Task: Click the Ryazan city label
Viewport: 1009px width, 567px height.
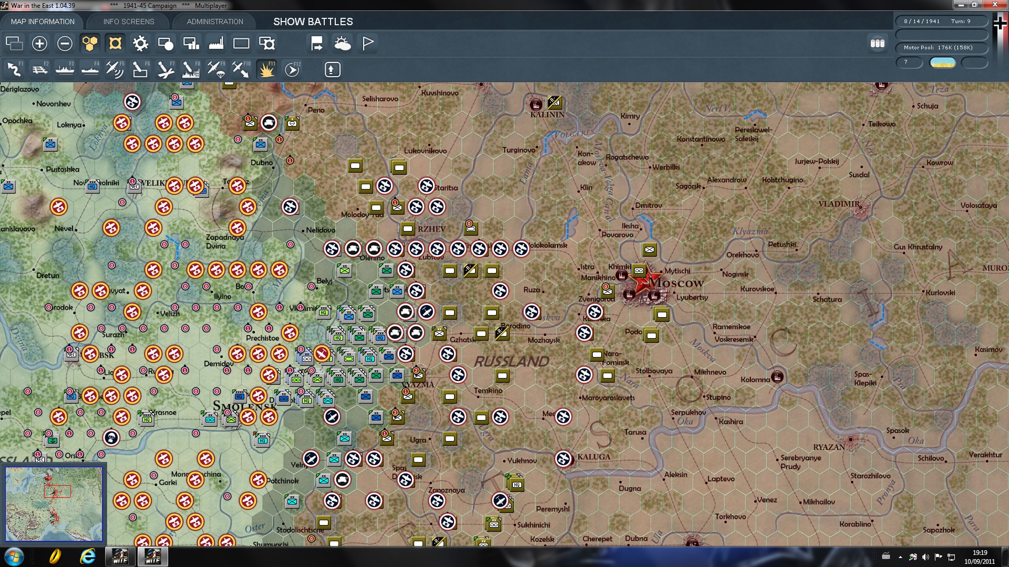Action: pos(829,447)
